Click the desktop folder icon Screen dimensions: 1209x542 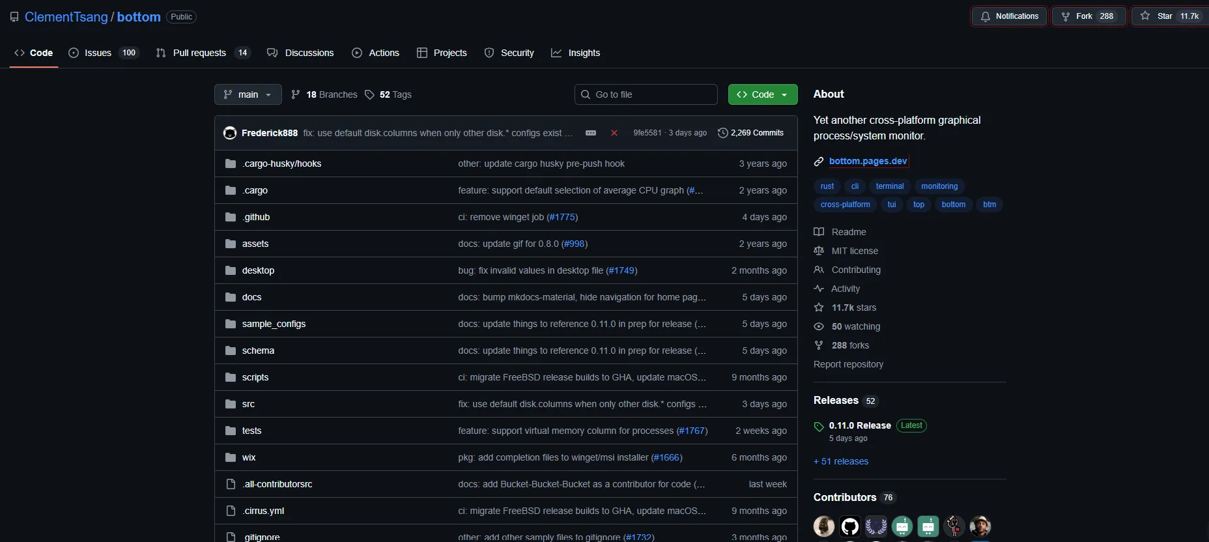pyautogui.click(x=231, y=270)
